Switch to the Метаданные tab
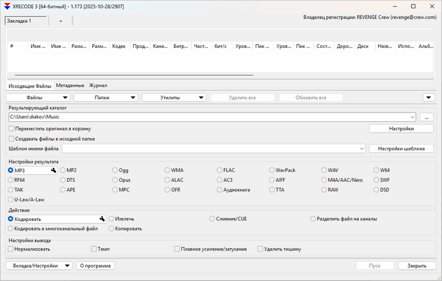The image size is (442, 281). coord(69,85)
